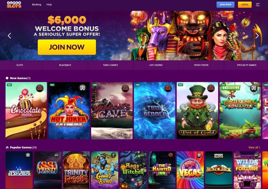Viewport: 268px width, 189px height.
Task: Advance banner with right arrow
Action: [x=257, y=36]
